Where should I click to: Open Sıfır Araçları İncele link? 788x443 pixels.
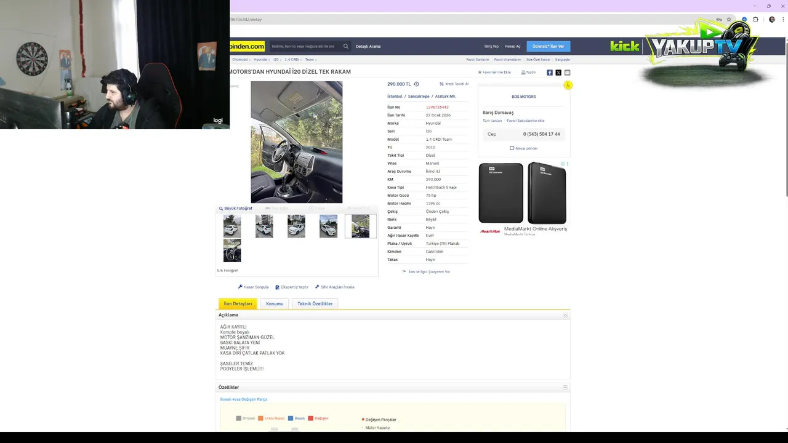335,287
